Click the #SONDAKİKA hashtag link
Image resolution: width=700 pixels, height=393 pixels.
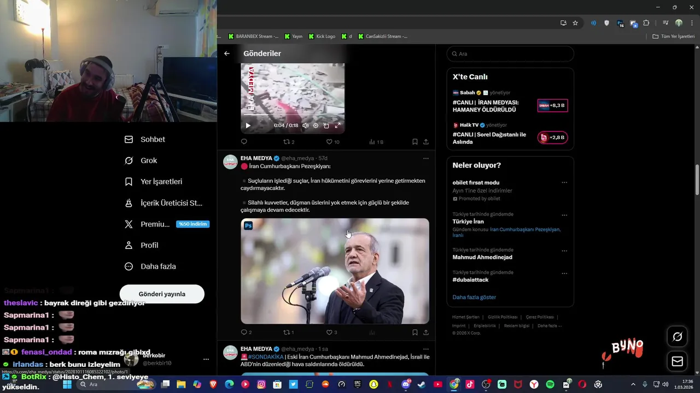point(265,357)
